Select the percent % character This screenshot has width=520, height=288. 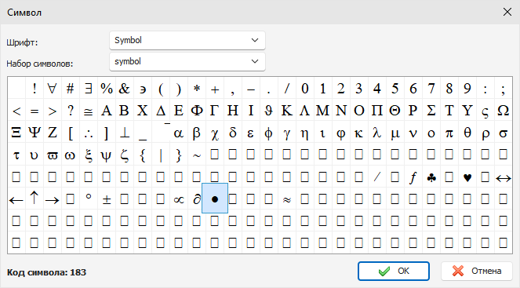(107, 89)
